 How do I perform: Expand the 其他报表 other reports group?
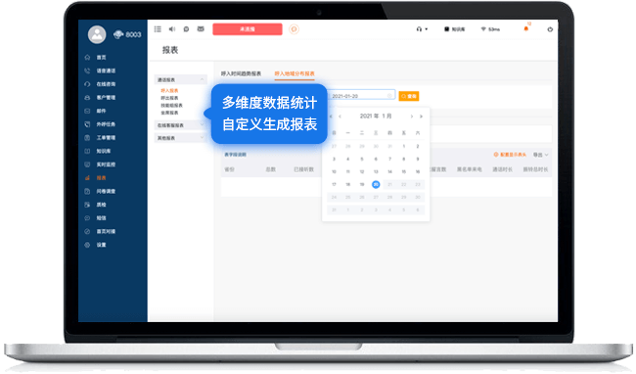coord(180,138)
